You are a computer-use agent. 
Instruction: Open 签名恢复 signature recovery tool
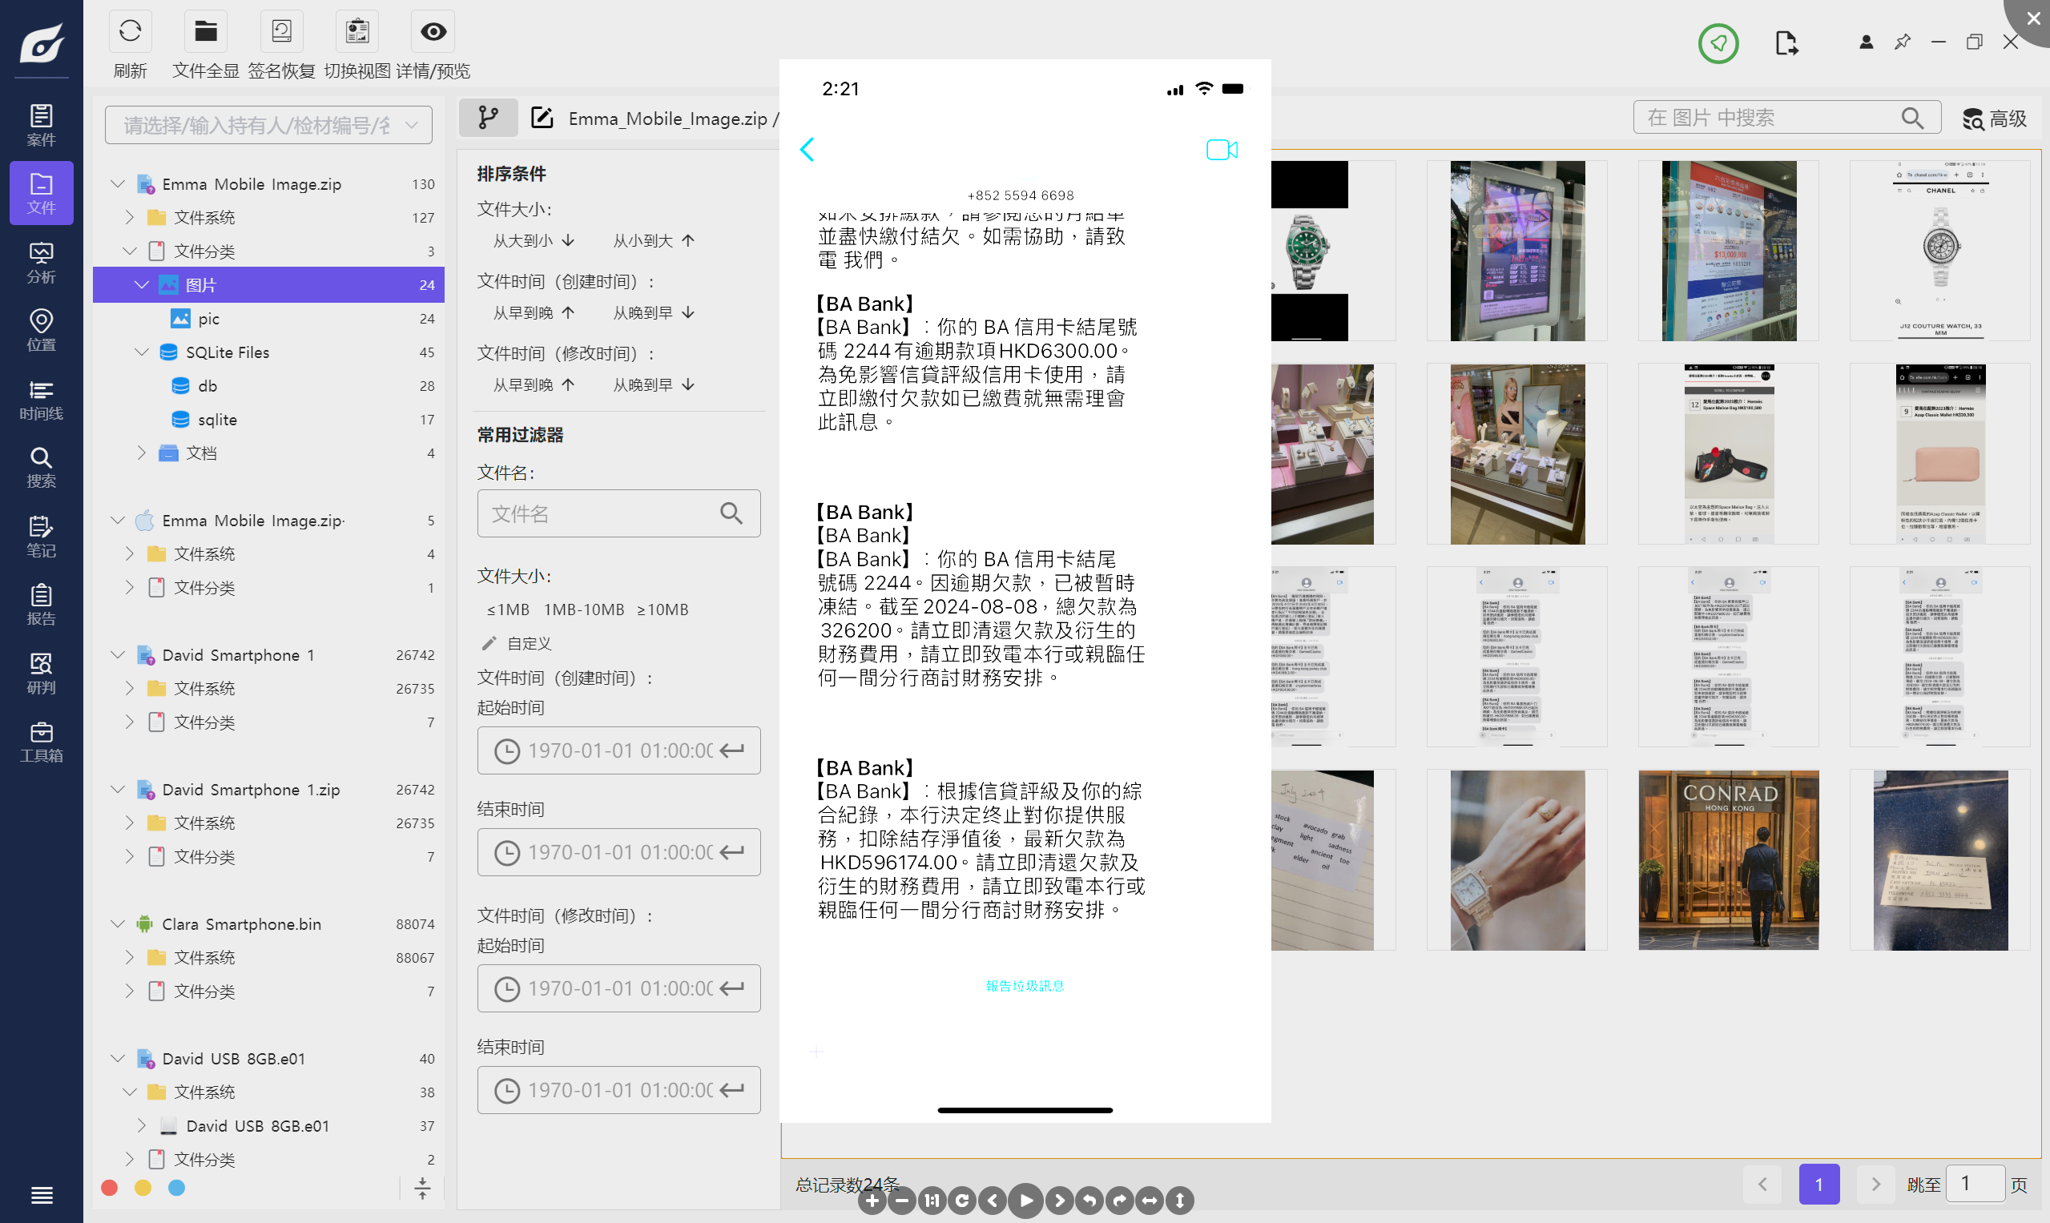282,33
